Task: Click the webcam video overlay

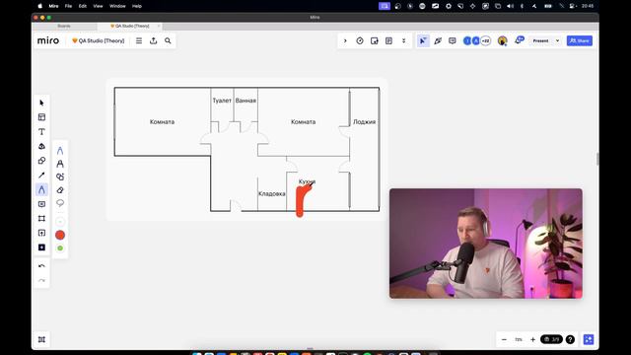Action: tap(486, 244)
